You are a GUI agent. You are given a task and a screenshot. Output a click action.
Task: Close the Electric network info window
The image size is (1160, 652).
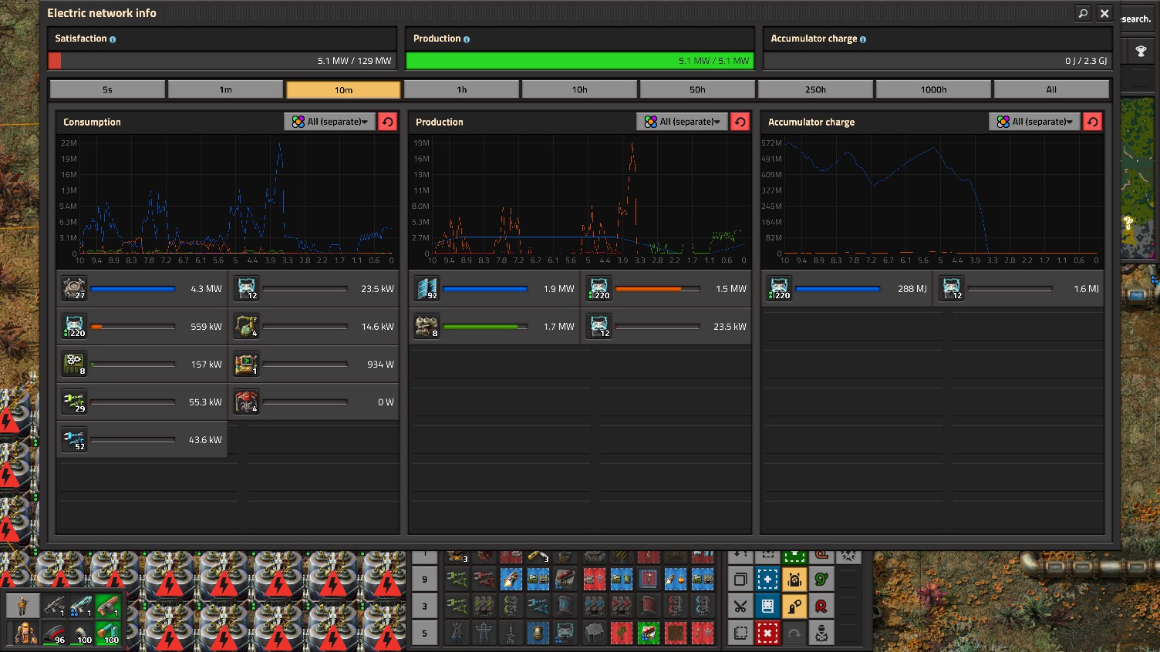[x=1104, y=13]
